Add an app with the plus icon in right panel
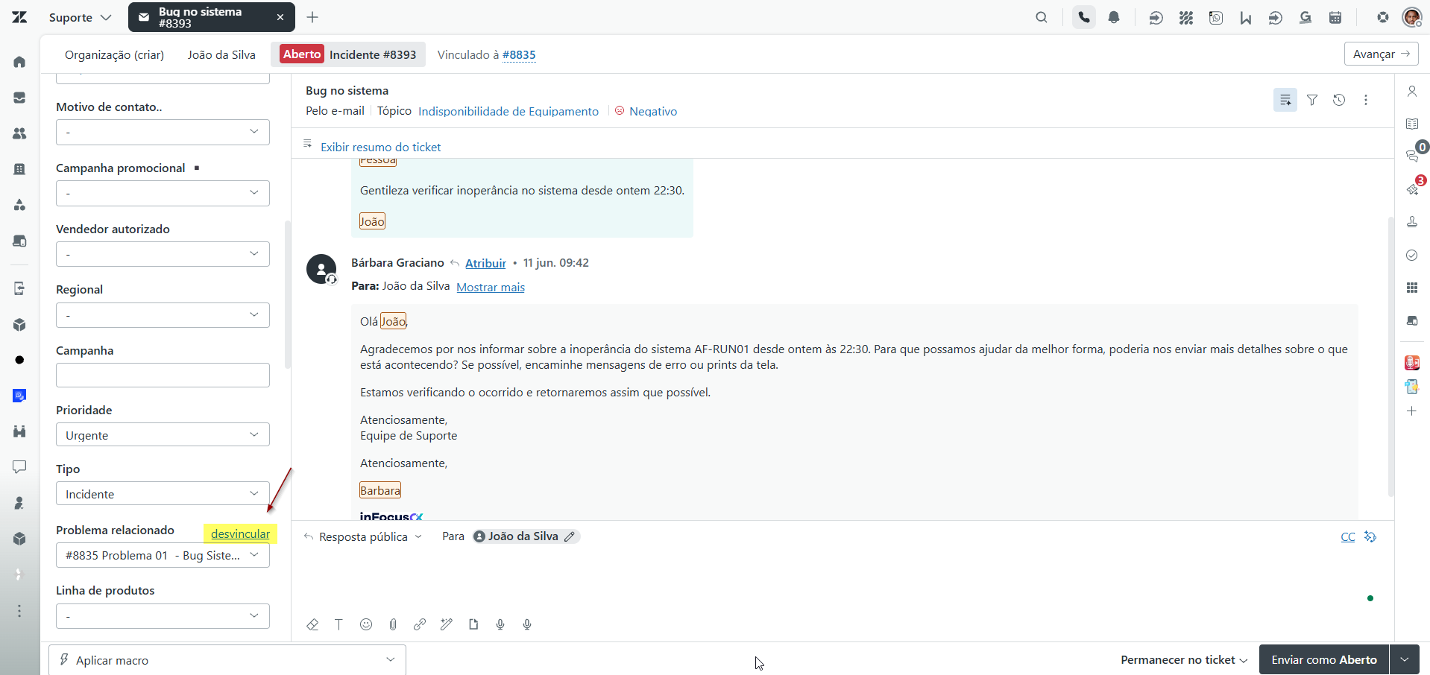Screen dimensions: 1430x675 tap(1412, 411)
